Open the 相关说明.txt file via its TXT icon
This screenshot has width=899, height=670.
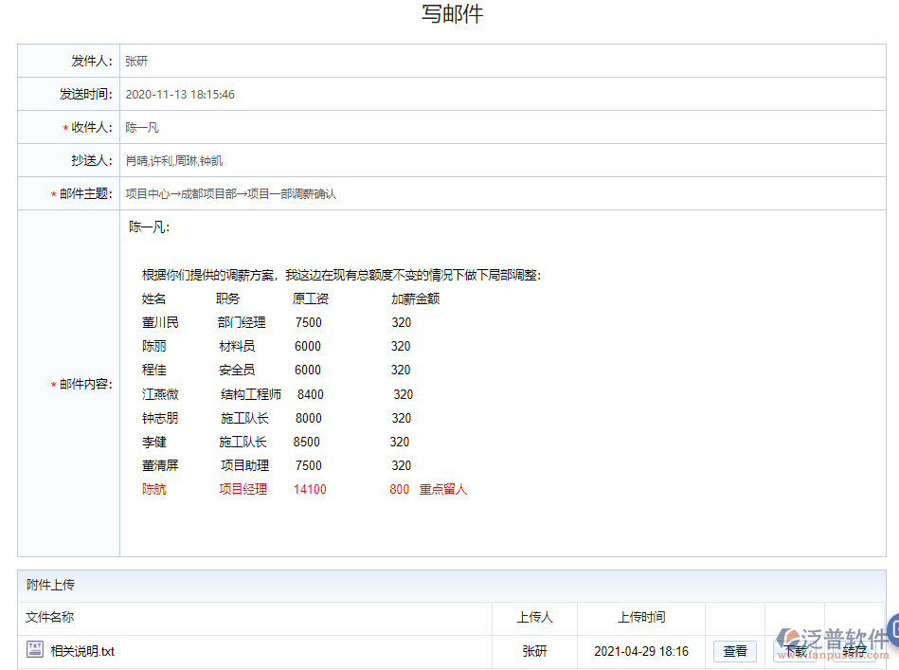coord(34,651)
